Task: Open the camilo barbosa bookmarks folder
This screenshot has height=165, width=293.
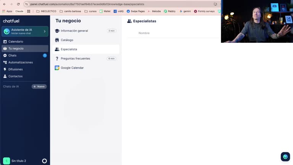Action: (70, 11)
